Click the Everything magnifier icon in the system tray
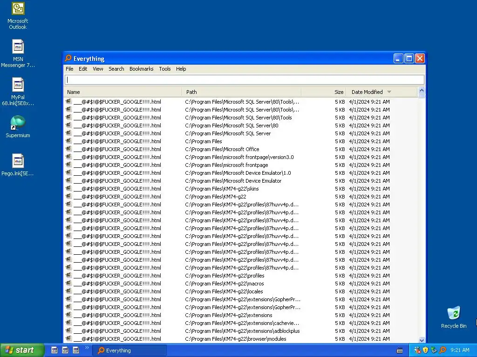 (x=443, y=350)
